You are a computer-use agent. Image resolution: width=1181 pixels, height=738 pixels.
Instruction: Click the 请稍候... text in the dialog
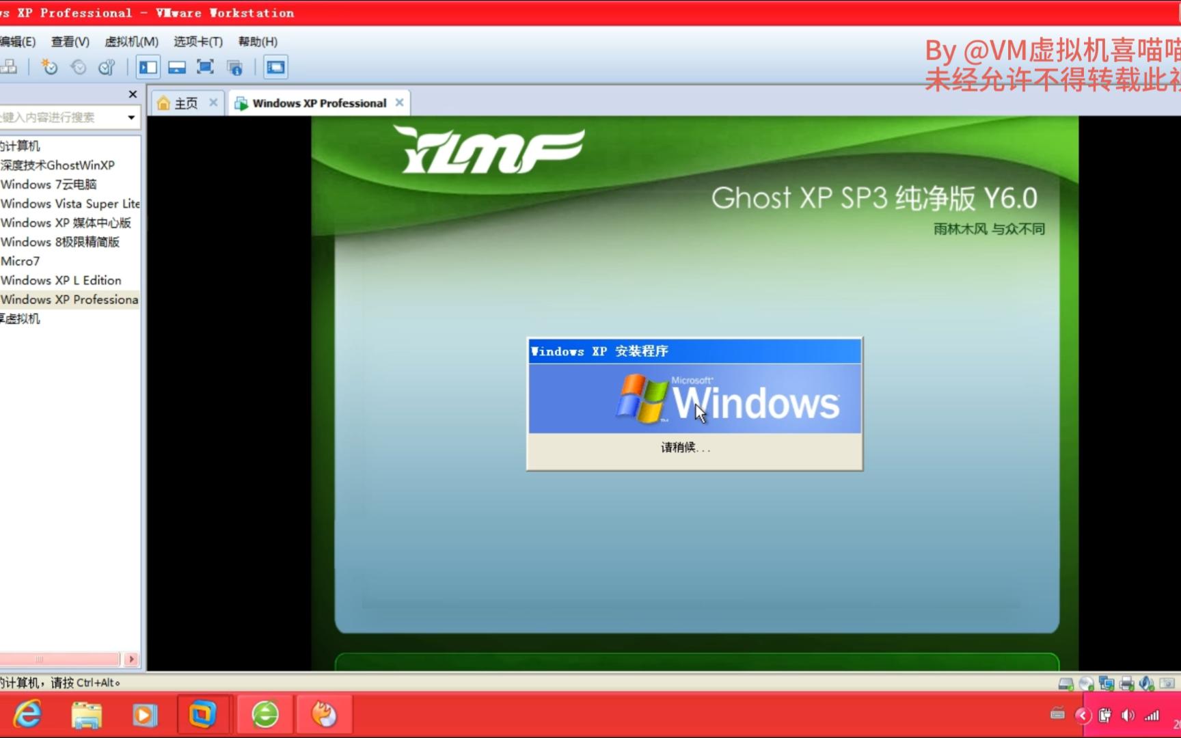(685, 448)
